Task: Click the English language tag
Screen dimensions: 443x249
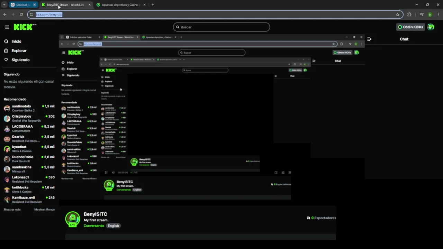Action: [113, 226]
